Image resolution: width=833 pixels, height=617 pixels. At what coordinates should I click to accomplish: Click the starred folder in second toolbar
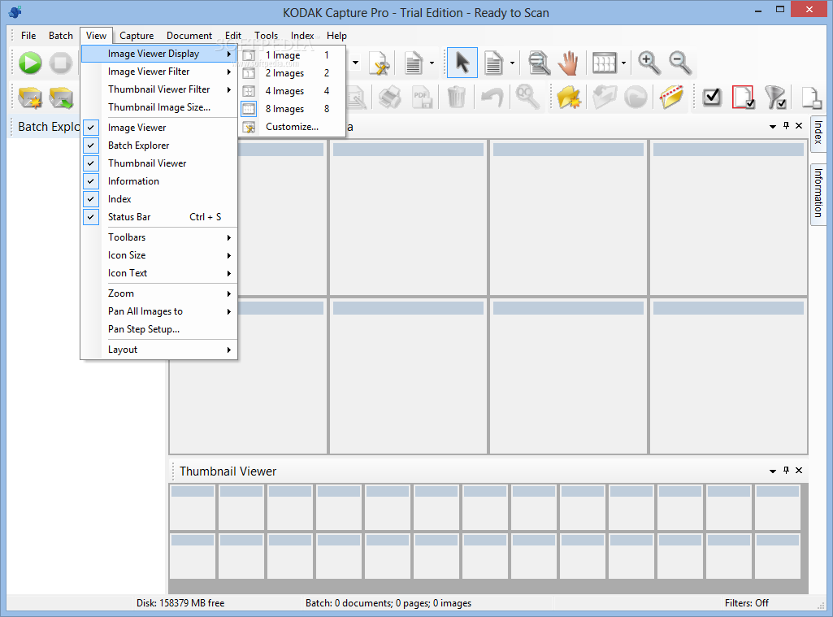(x=568, y=98)
